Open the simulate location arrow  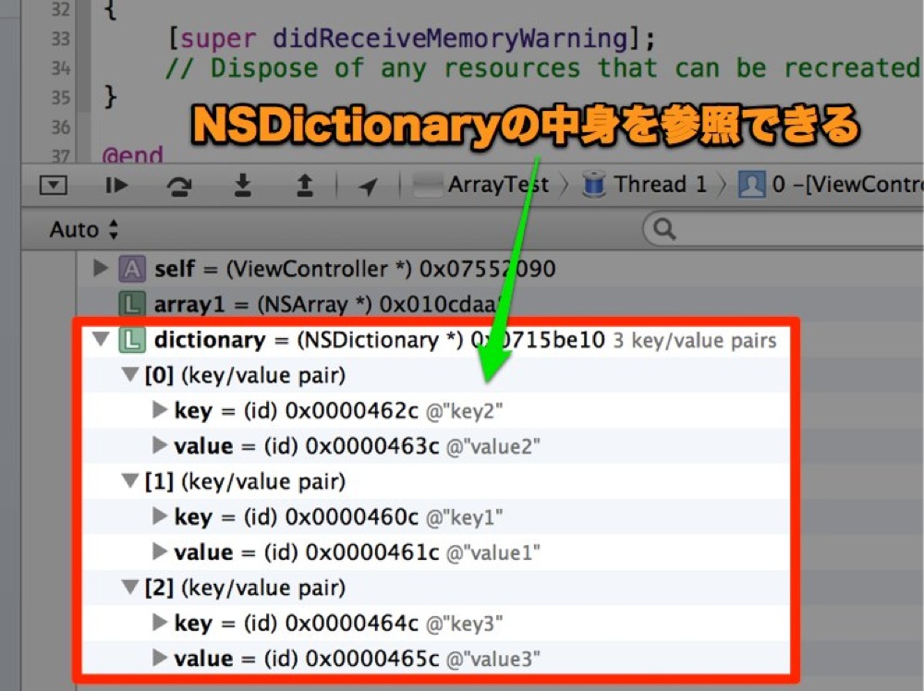pos(368,187)
